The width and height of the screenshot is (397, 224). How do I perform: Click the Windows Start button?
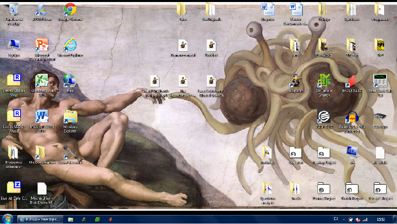point(8,219)
